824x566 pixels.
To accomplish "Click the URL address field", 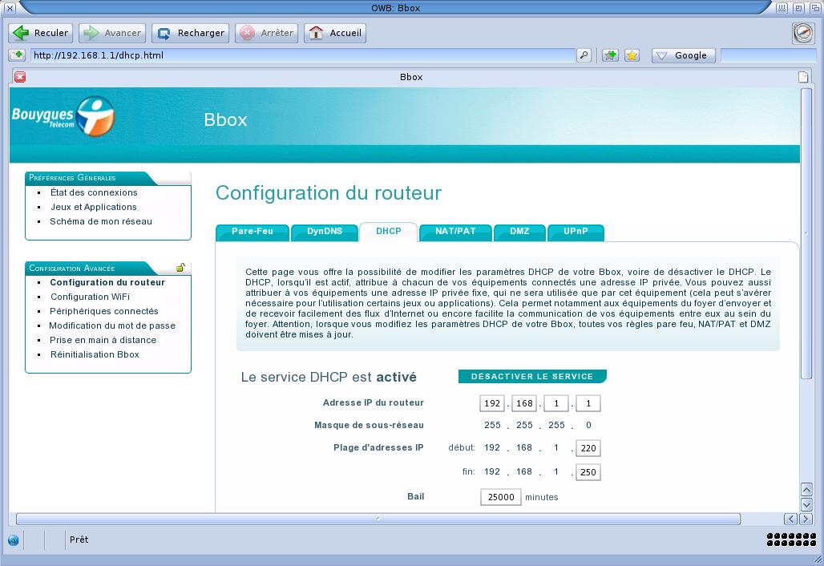I will [303, 55].
